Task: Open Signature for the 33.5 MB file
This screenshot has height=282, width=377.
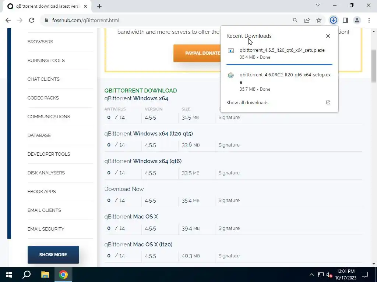Action: [x=229, y=173]
